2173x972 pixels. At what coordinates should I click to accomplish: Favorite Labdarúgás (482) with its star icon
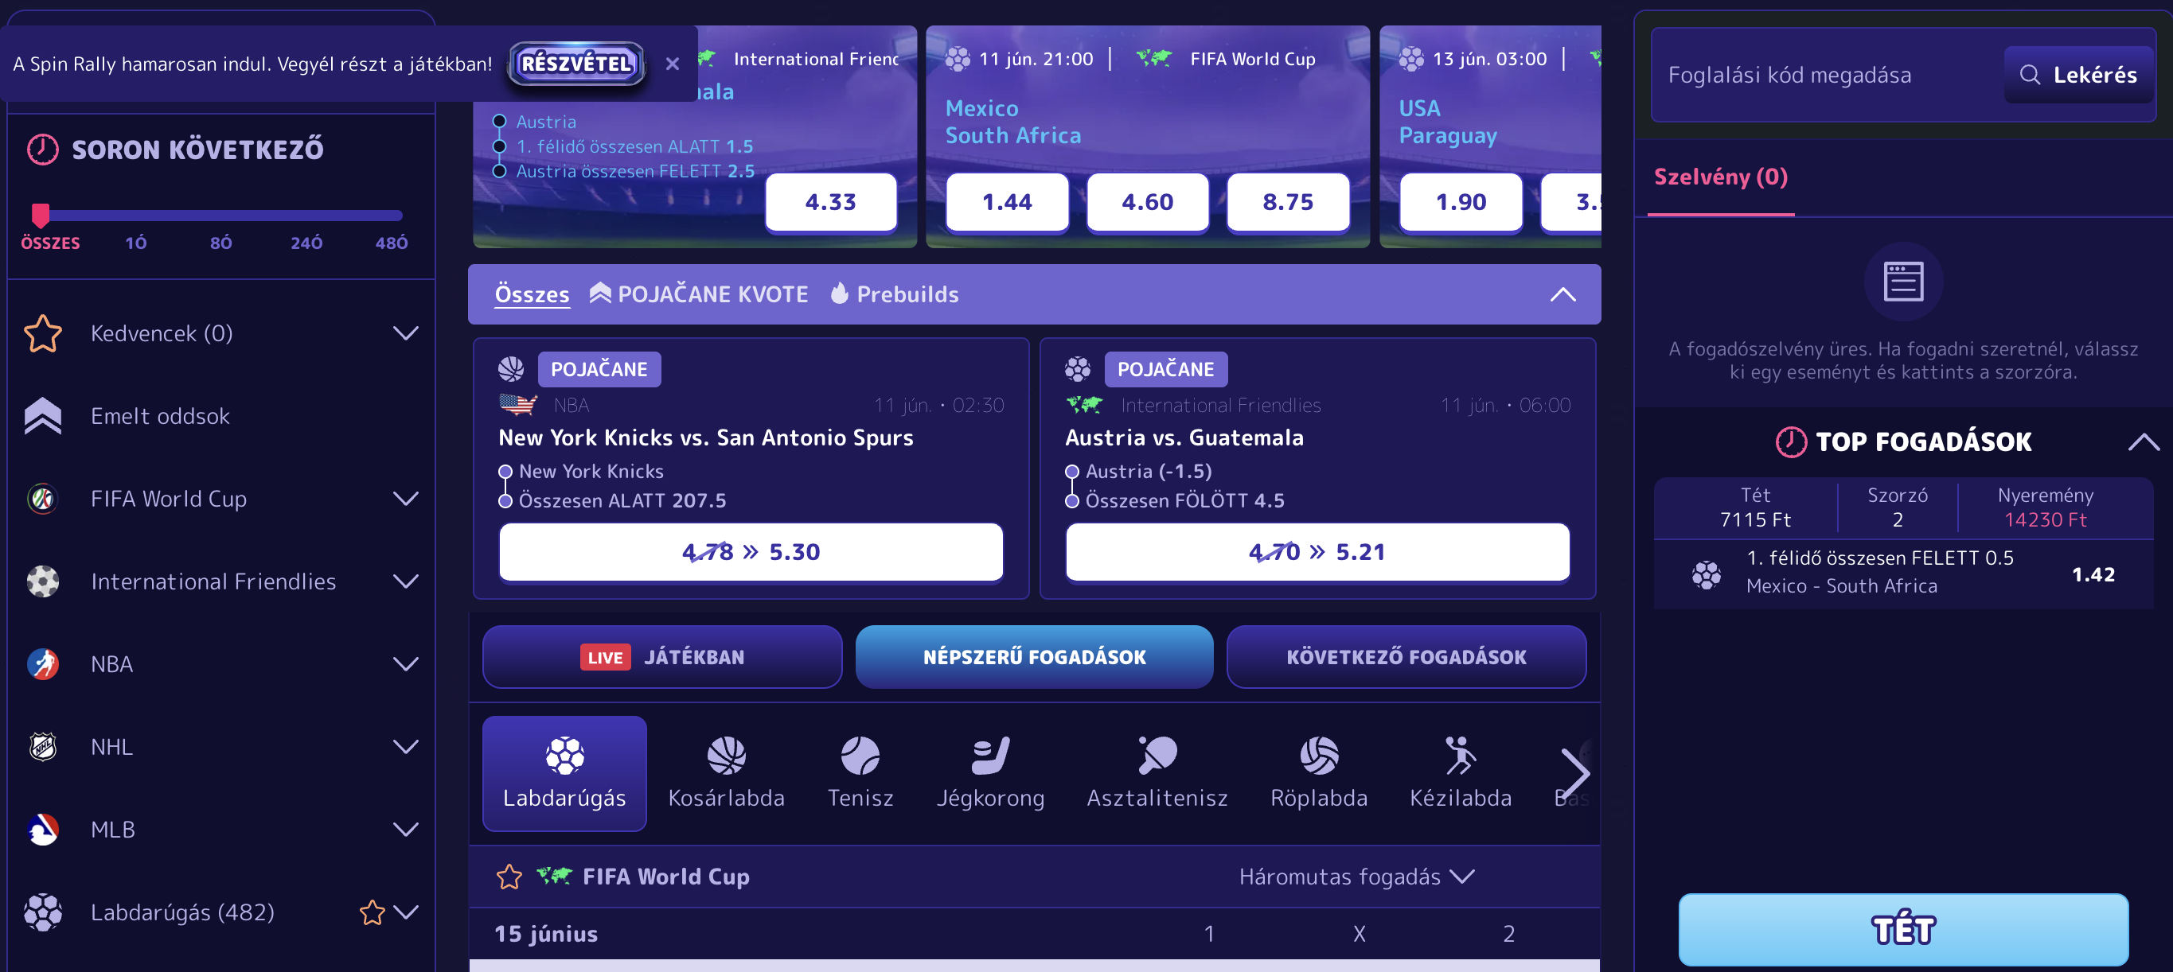372,912
